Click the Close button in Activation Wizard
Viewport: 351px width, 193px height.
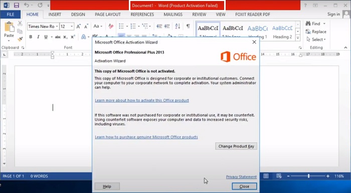tap(244, 186)
